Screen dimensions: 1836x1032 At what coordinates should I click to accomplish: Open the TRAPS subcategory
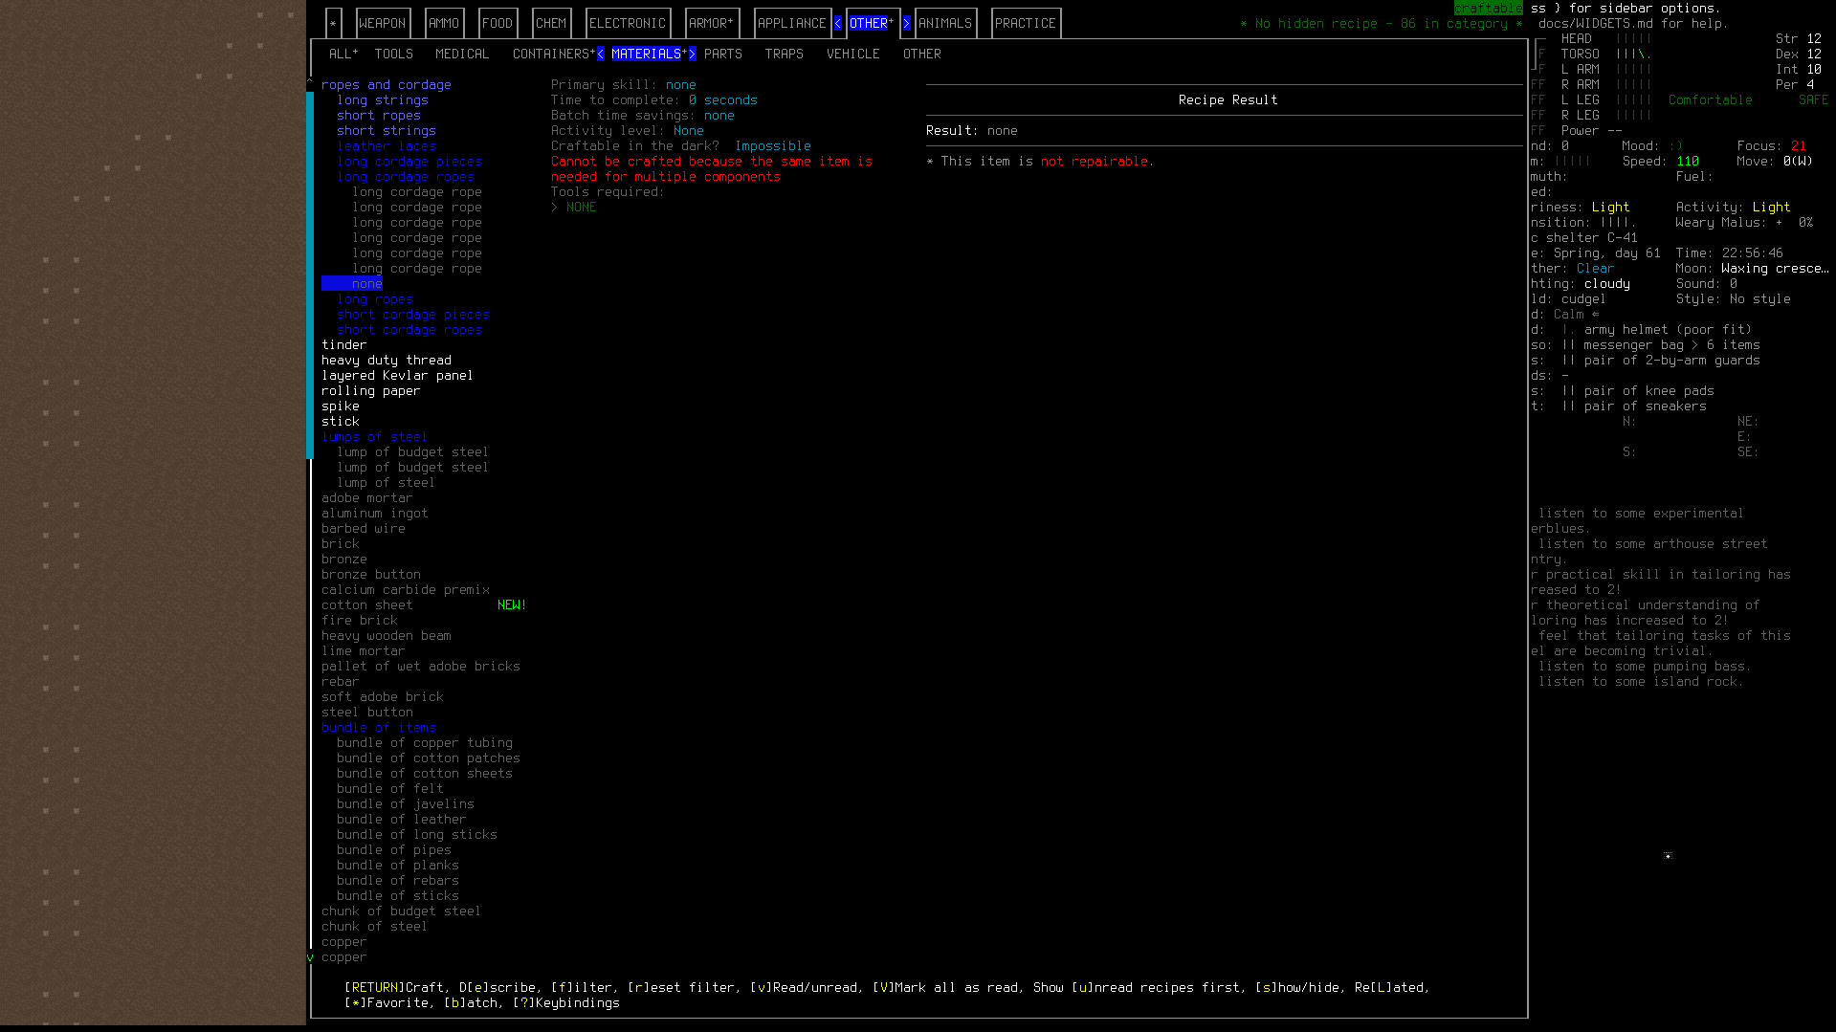click(x=784, y=54)
